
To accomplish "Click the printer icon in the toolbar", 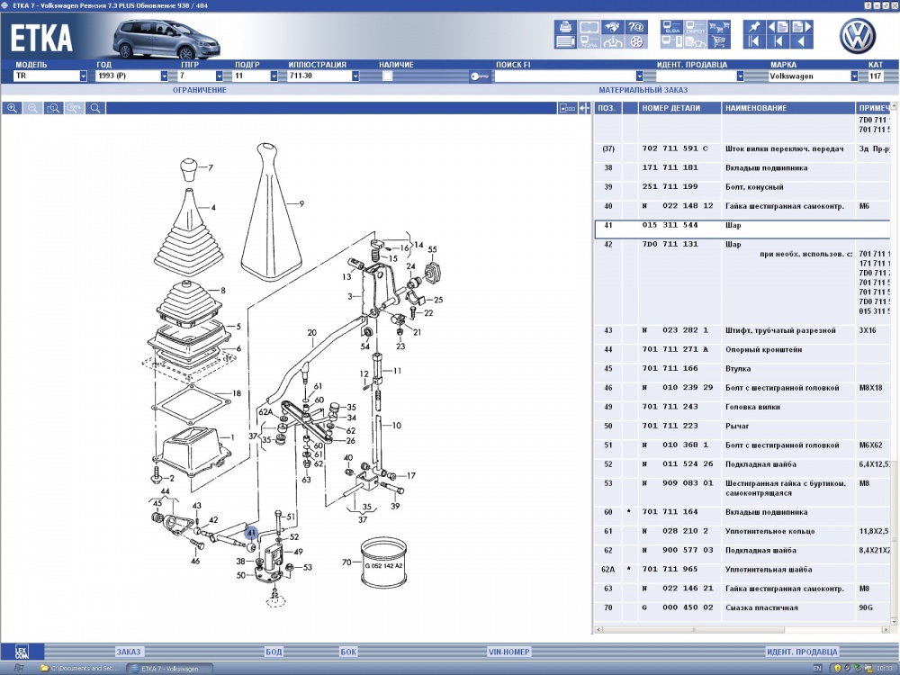I will pos(565,27).
